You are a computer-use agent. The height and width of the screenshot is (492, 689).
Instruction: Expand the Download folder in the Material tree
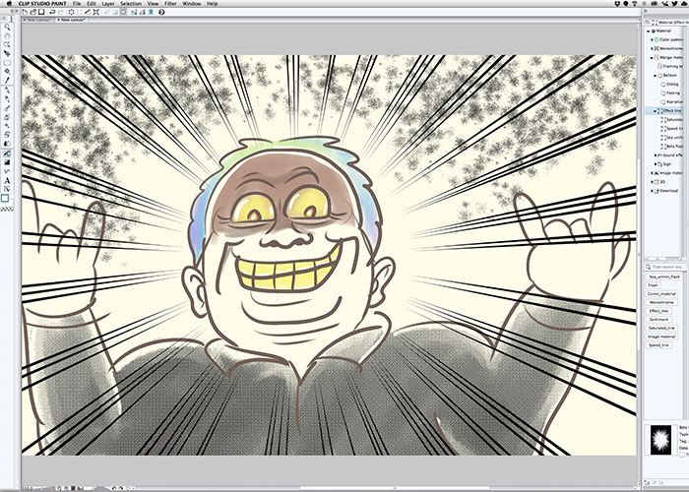651,191
